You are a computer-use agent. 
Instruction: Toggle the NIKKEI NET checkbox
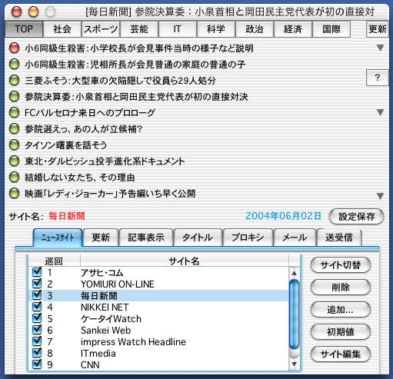pos(37,307)
